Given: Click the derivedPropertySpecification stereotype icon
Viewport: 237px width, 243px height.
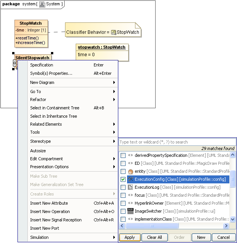Looking at the screenshot, I should point(130,155).
